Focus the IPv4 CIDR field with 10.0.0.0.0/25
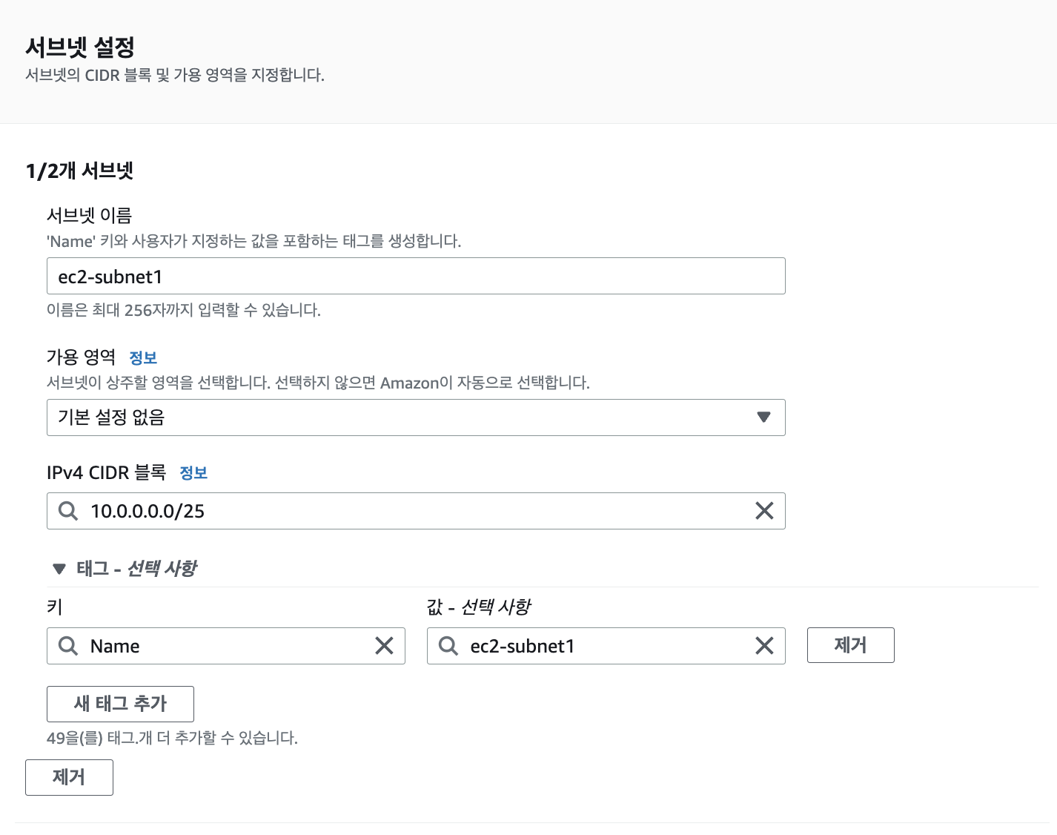 click(x=416, y=511)
